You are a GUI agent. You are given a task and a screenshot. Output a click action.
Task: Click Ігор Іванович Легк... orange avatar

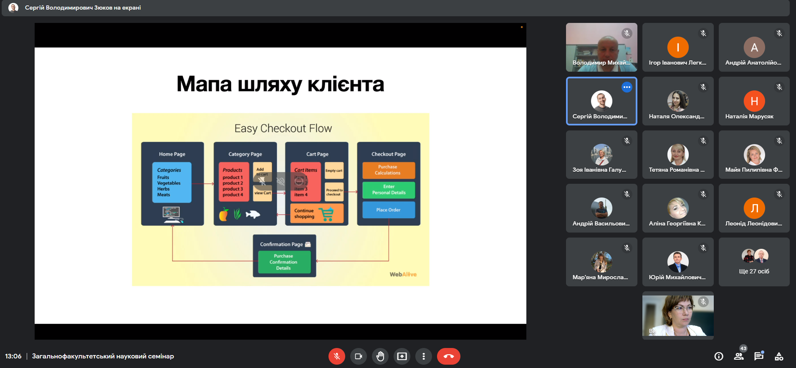(678, 47)
